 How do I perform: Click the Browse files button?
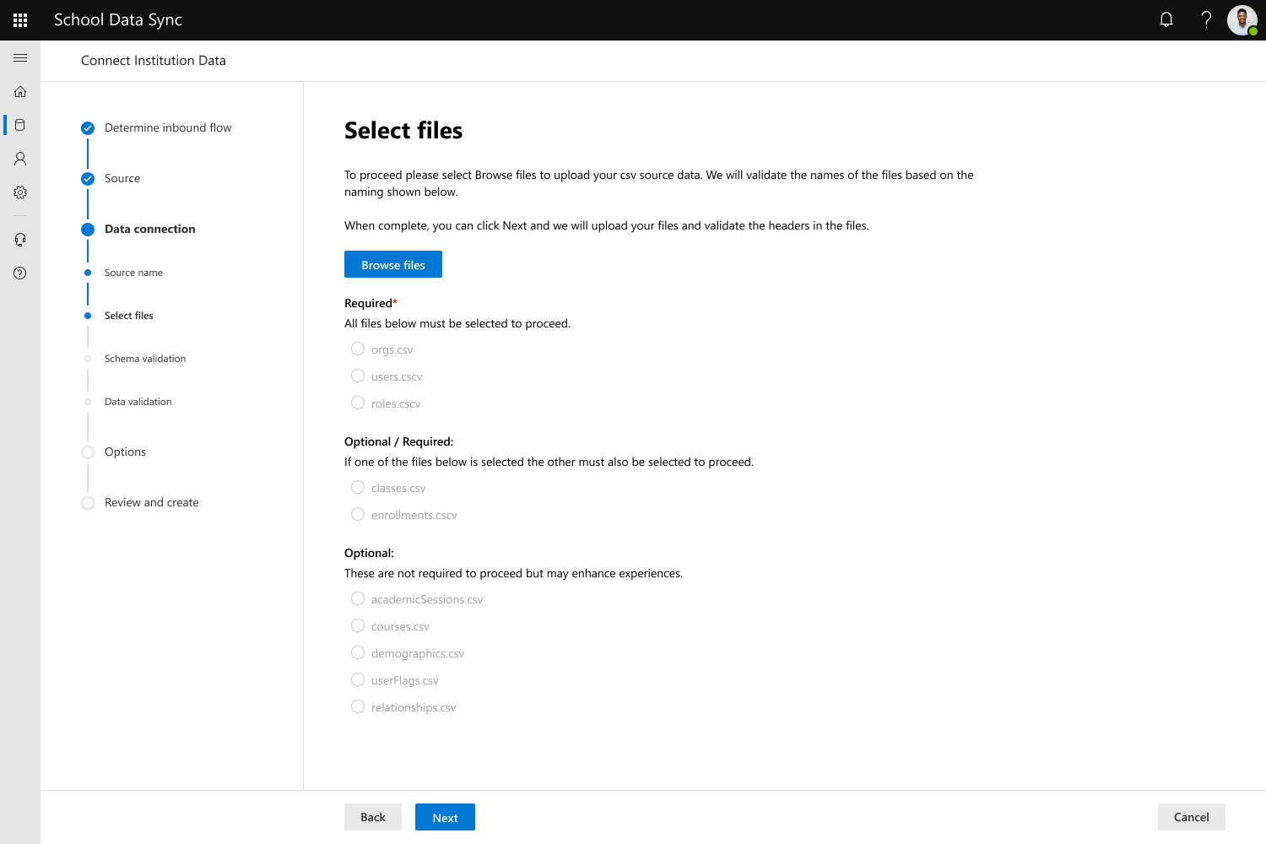pos(393,264)
